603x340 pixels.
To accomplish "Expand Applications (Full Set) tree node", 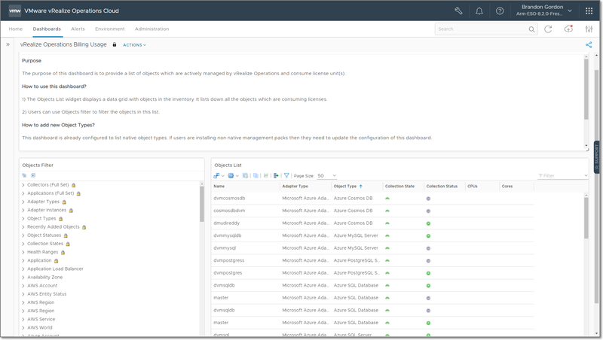I will click(23, 193).
